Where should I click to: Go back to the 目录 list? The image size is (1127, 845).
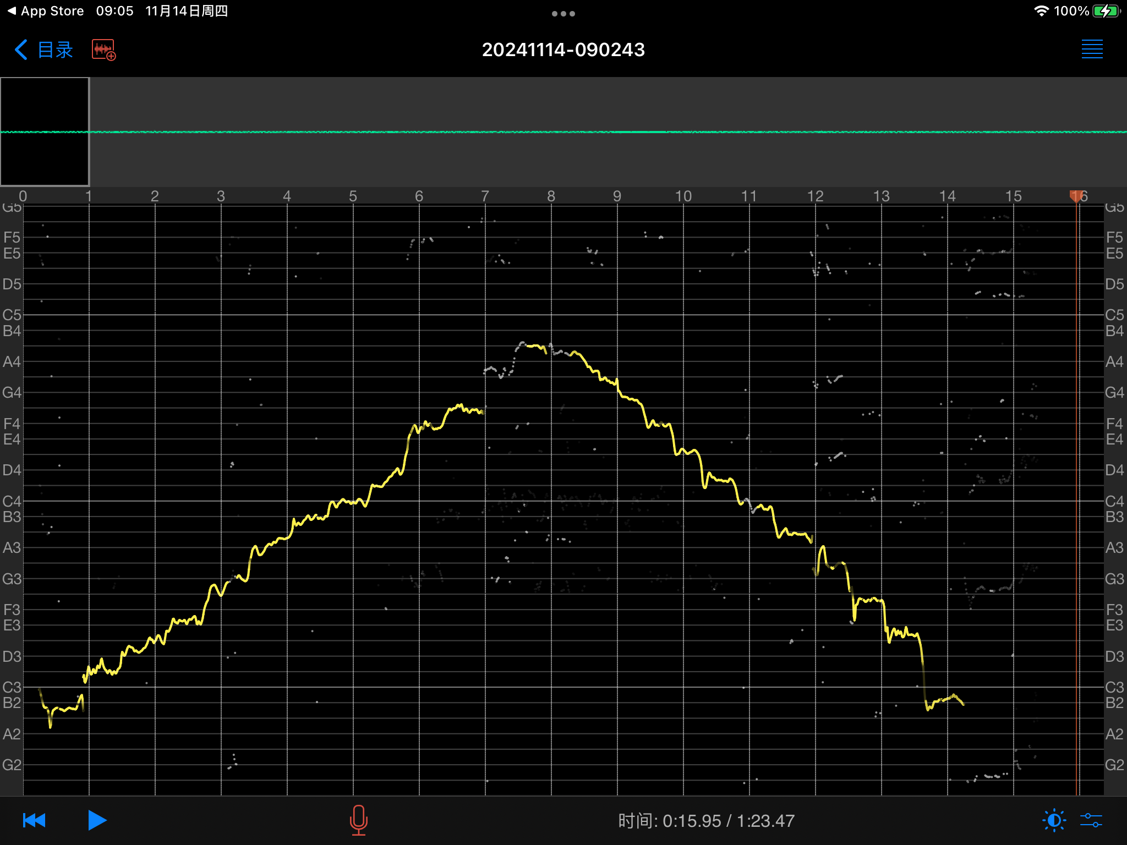(x=43, y=50)
